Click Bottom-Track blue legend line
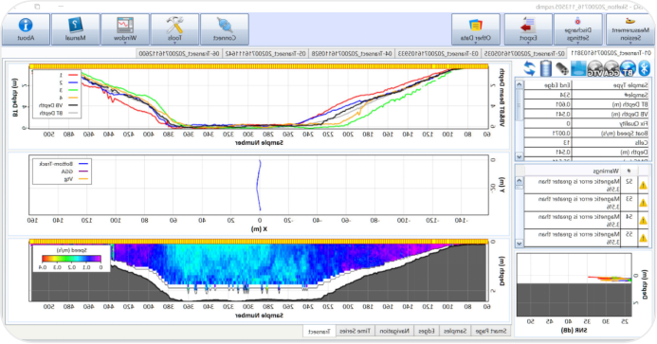This screenshot has width=657, height=344. (x=83, y=164)
